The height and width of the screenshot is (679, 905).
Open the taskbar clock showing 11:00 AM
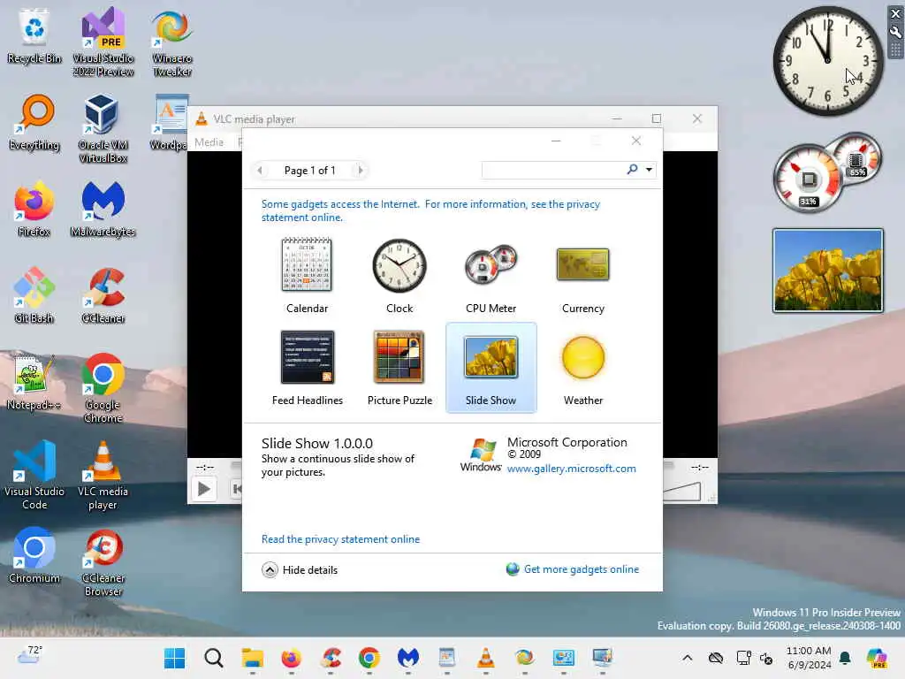pyautogui.click(x=809, y=658)
